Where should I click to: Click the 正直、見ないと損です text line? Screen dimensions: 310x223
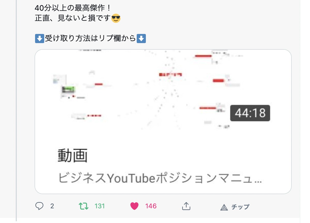[73, 18]
